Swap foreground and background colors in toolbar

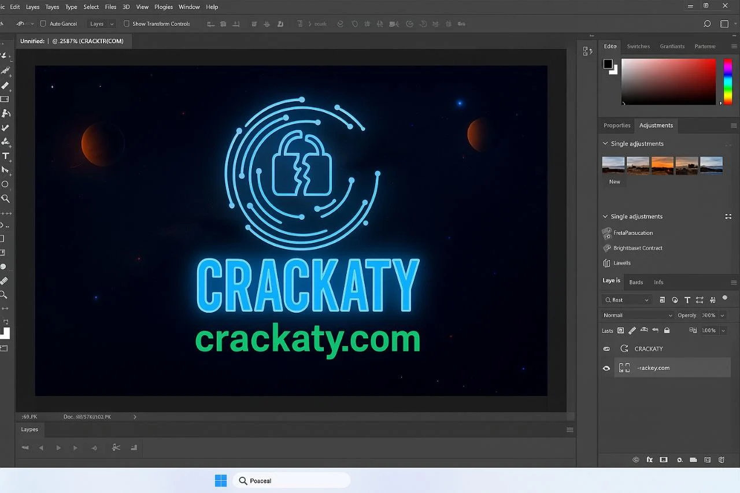6,322
